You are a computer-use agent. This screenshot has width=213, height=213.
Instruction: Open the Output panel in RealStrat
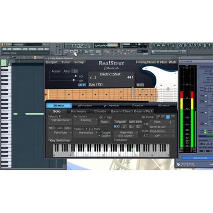52,62
